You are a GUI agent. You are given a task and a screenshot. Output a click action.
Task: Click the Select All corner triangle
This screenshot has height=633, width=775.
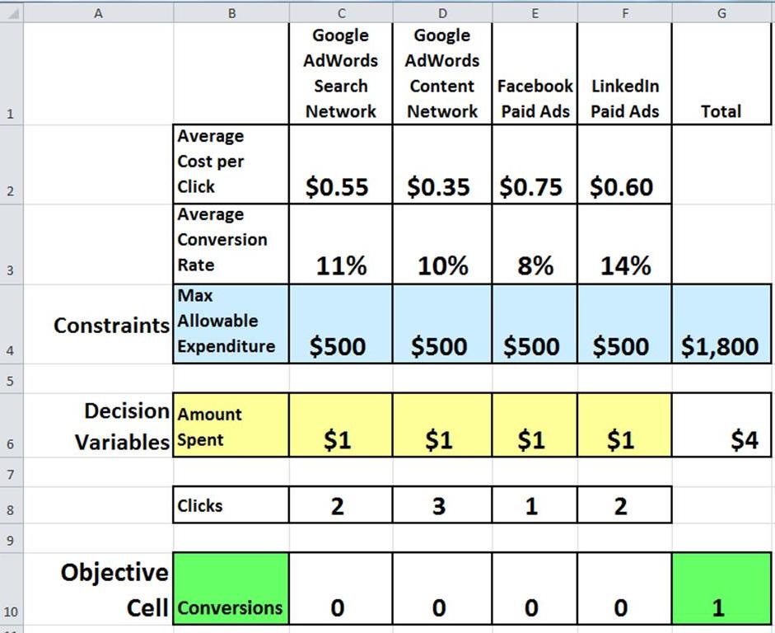point(12,13)
